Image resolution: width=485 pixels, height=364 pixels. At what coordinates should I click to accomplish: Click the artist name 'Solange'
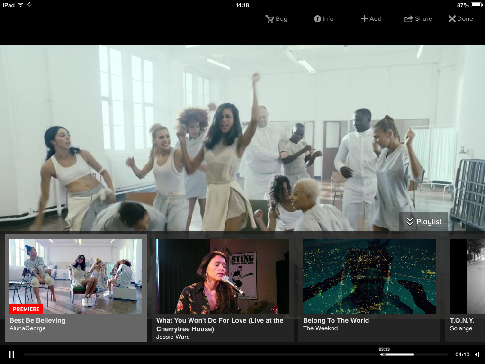(461, 328)
